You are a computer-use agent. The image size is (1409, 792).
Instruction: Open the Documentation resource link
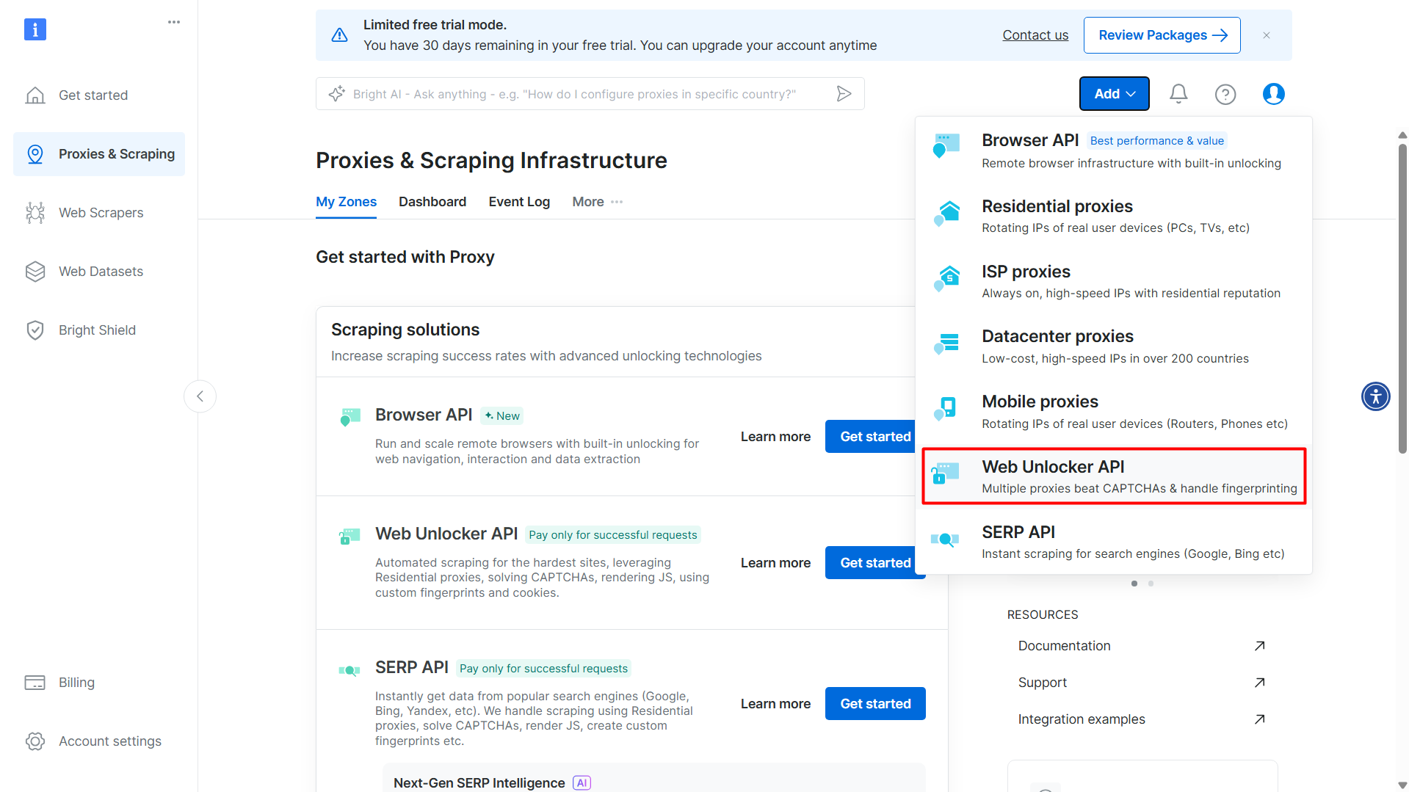[x=1063, y=645]
